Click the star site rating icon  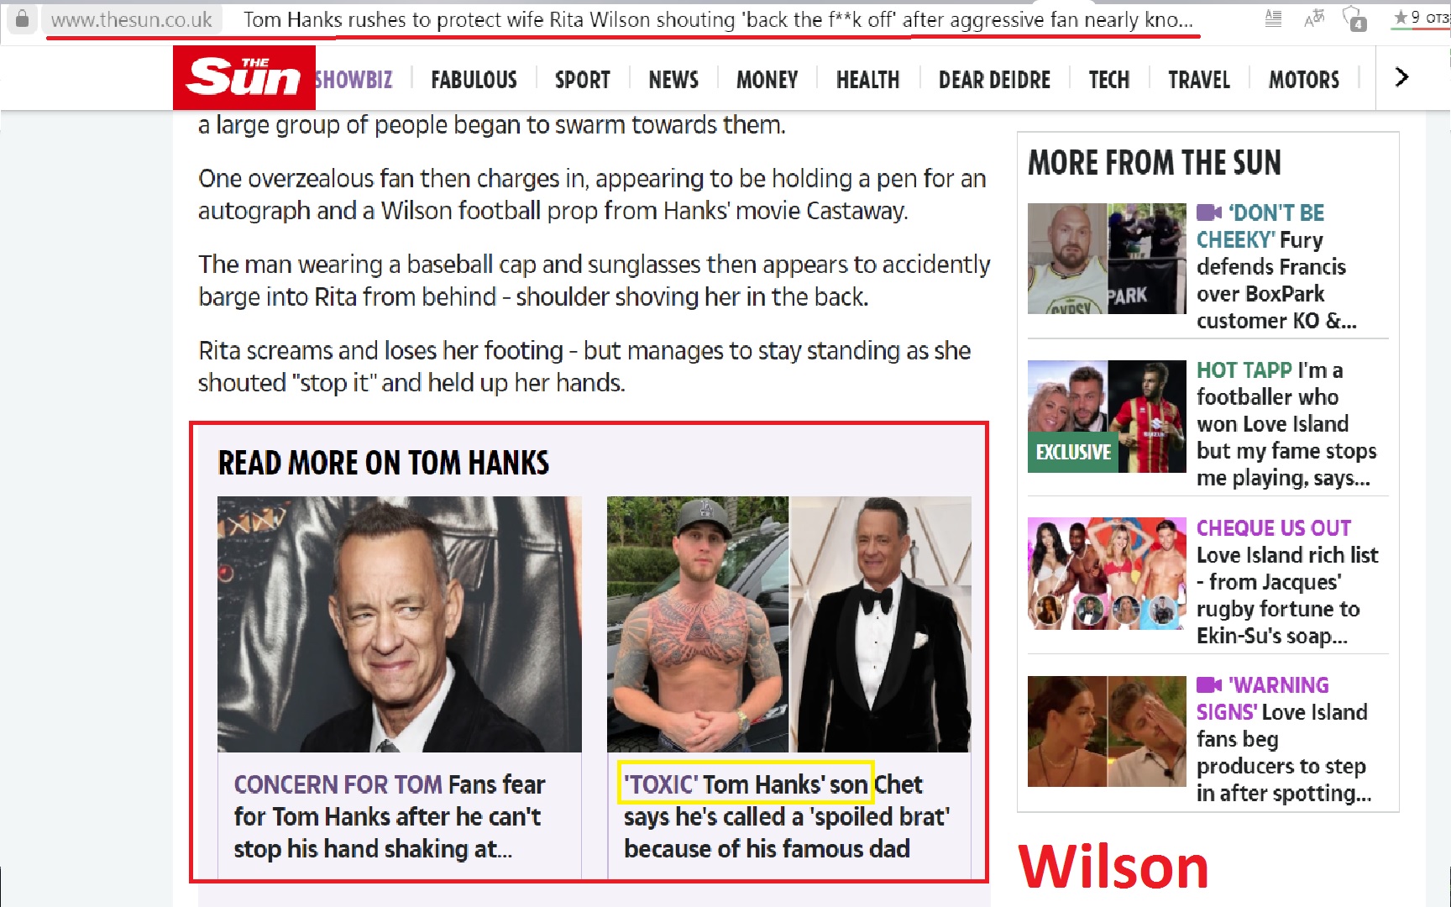click(1401, 17)
